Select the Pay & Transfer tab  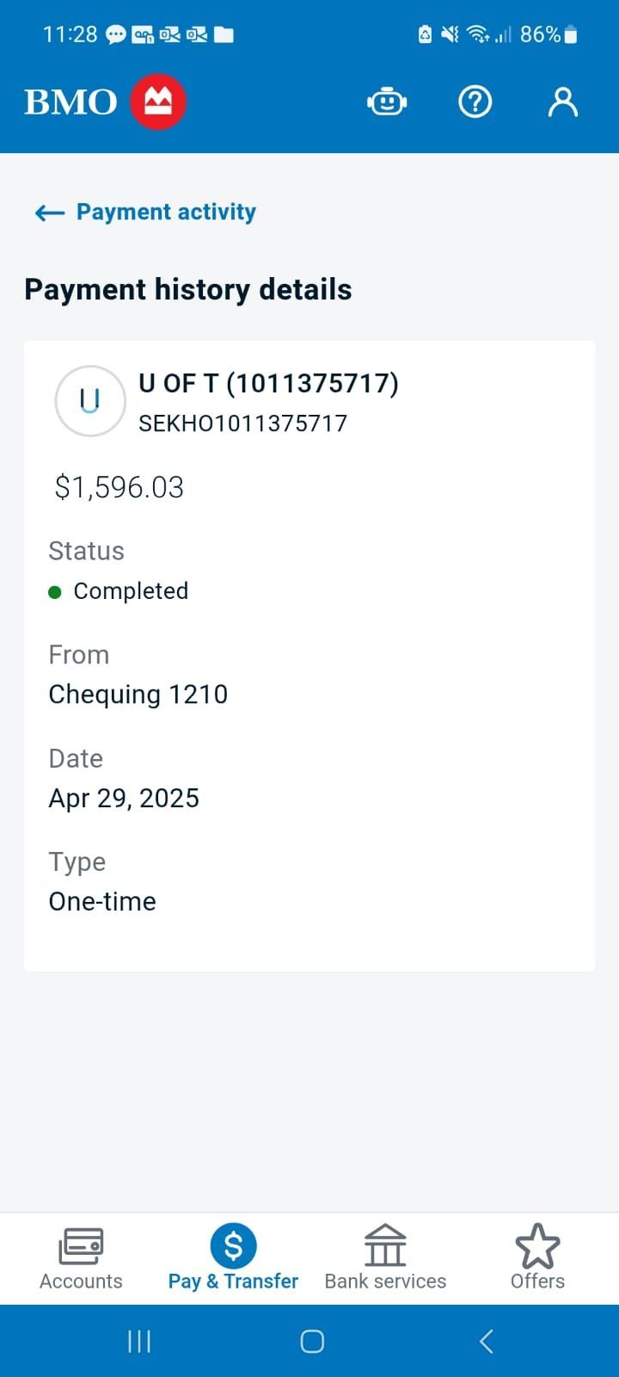pyautogui.click(x=233, y=1258)
